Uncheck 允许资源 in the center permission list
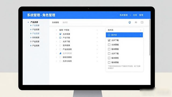172x97 pixels. click(60, 34)
